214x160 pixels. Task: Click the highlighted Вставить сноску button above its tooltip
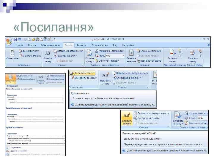click(x=127, y=118)
